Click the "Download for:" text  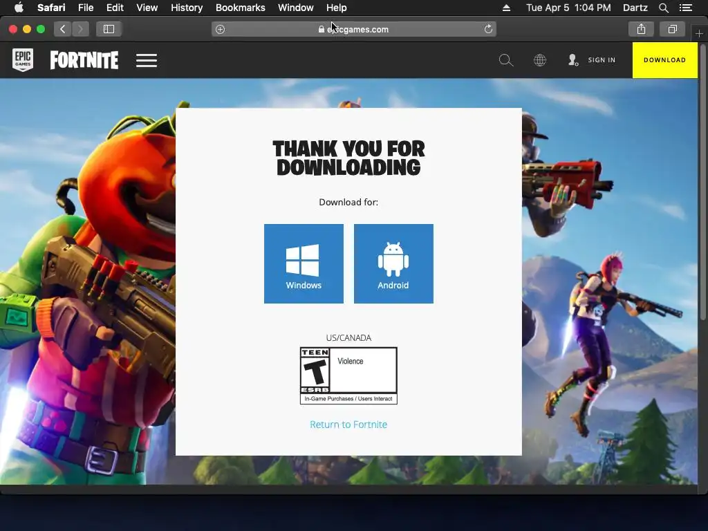click(348, 202)
